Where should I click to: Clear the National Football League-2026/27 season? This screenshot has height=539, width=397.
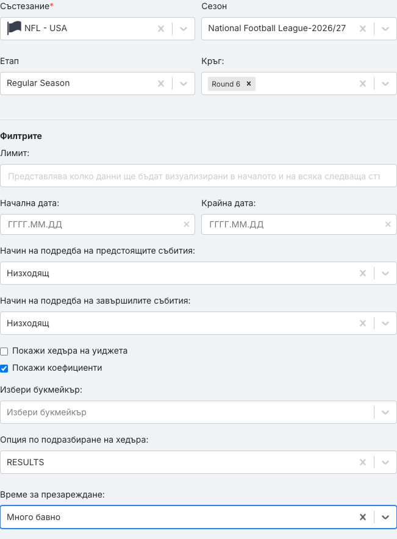point(363,29)
